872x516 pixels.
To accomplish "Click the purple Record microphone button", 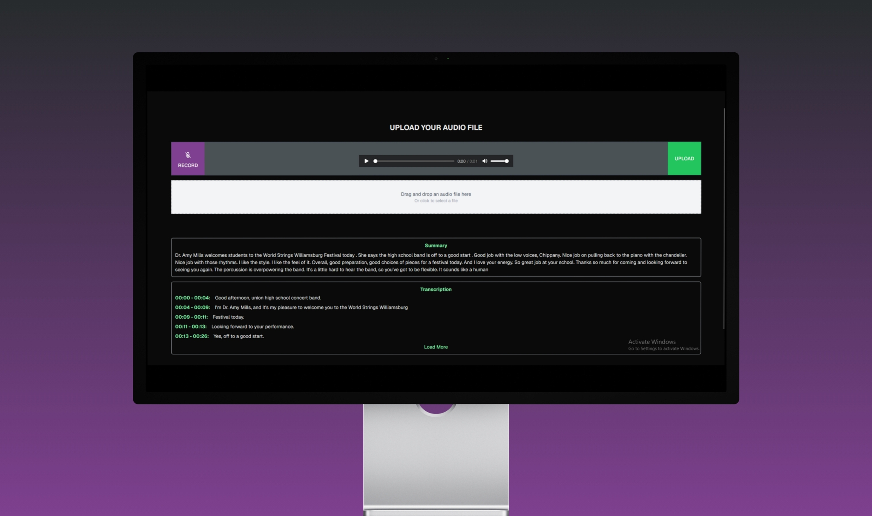I will pos(188,159).
